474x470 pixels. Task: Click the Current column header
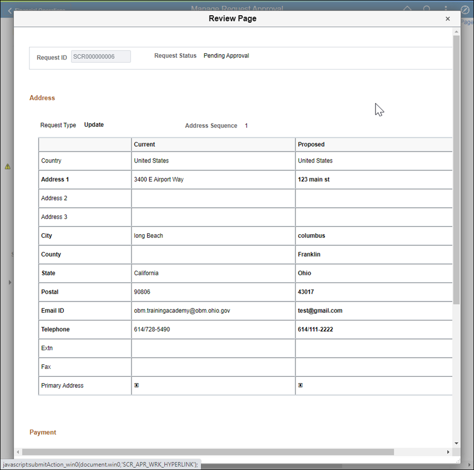(144, 144)
